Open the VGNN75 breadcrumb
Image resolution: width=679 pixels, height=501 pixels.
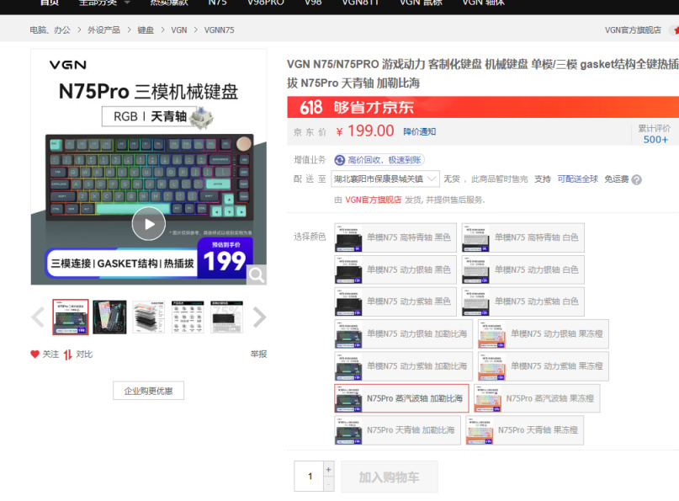219,30
